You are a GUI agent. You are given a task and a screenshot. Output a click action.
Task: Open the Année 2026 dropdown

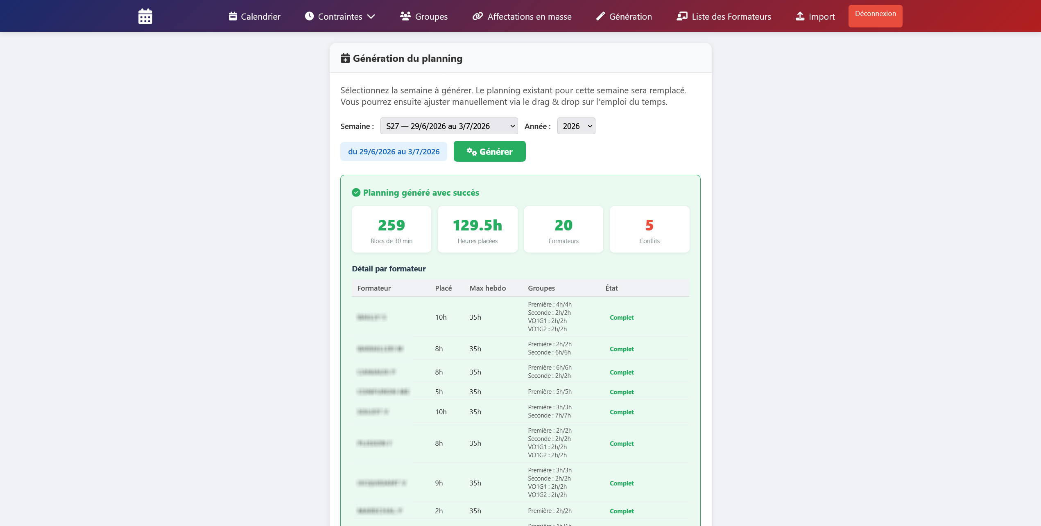click(576, 126)
